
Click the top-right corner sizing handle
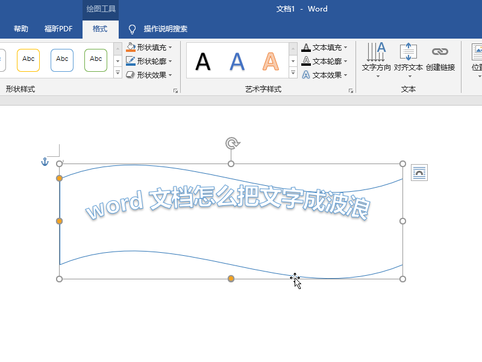[x=402, y=164]
